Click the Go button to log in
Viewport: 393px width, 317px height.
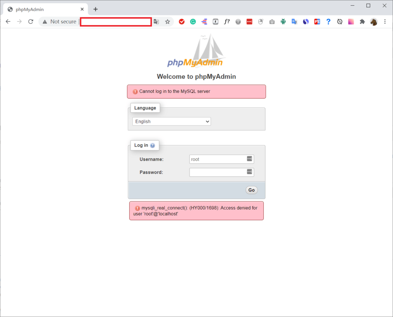[251, 190]
